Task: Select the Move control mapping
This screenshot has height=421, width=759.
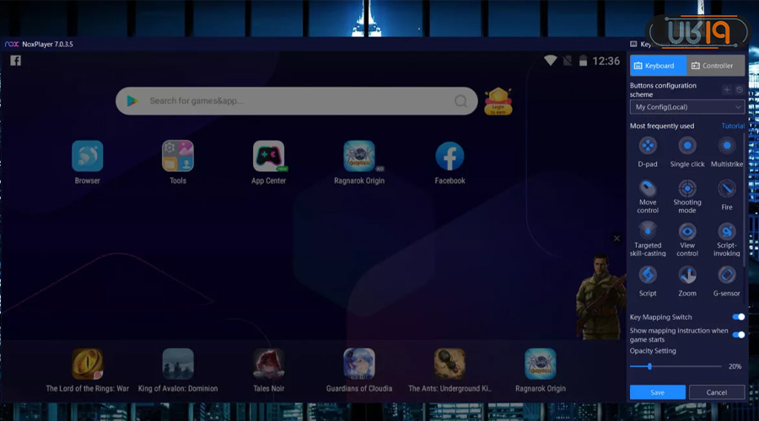Action: [648, 189]
